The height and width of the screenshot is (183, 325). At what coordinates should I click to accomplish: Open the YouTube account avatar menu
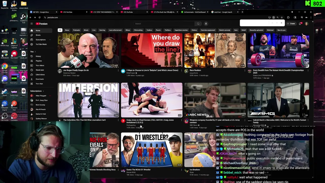pos(306,24)
